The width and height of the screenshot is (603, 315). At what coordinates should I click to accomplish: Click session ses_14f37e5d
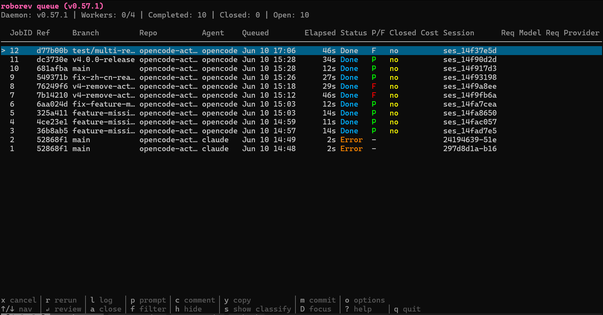tap(470, 51)
